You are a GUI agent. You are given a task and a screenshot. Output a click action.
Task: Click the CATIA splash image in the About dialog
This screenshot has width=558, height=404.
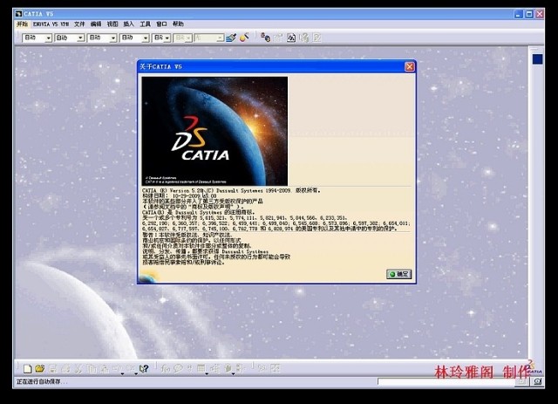point(214,131)
